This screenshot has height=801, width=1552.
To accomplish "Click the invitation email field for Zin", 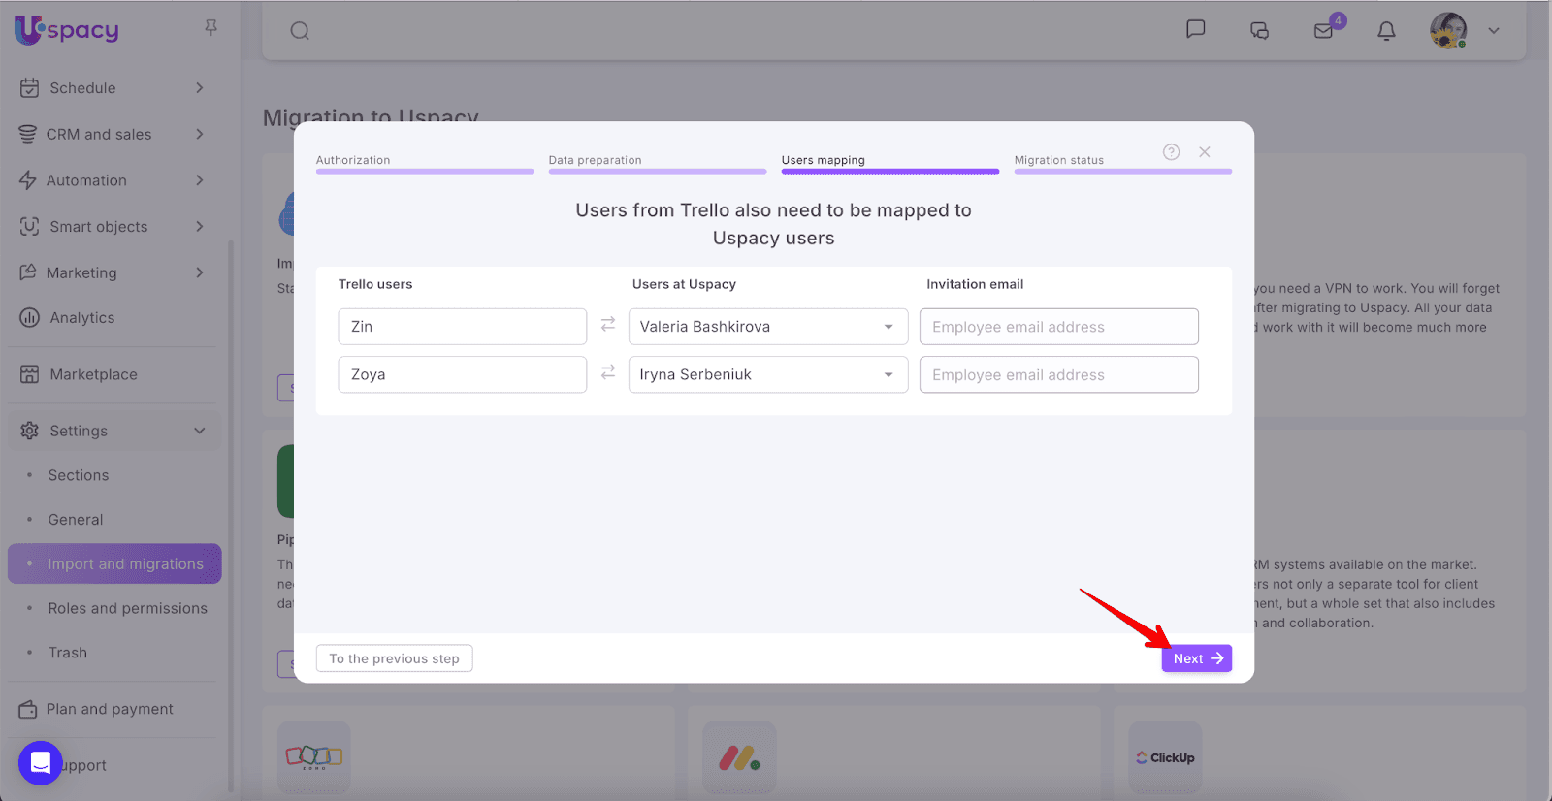I will [x=1058, y=327].
